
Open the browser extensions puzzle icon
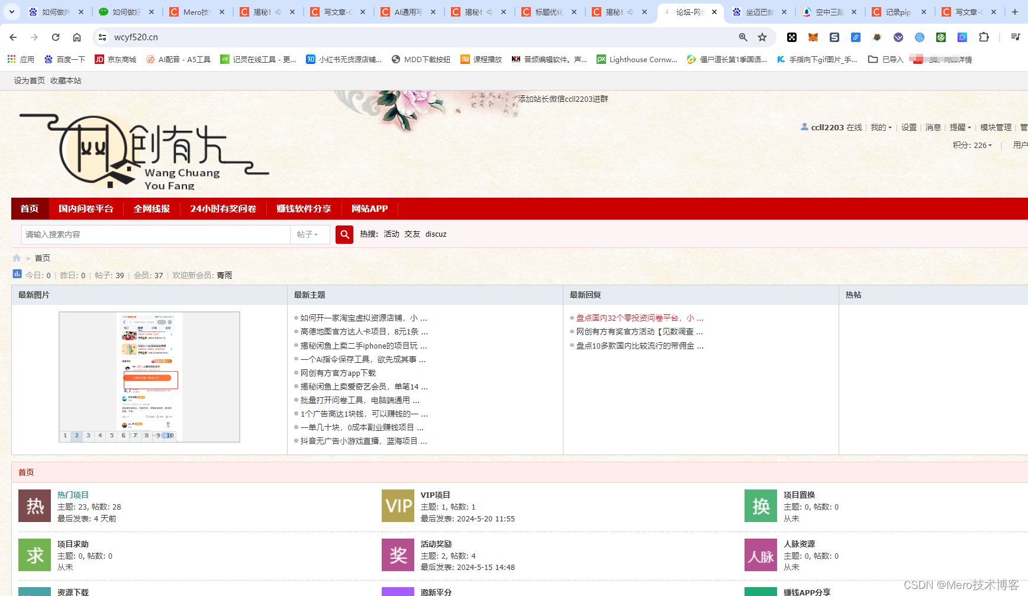(x=984, y=37)
